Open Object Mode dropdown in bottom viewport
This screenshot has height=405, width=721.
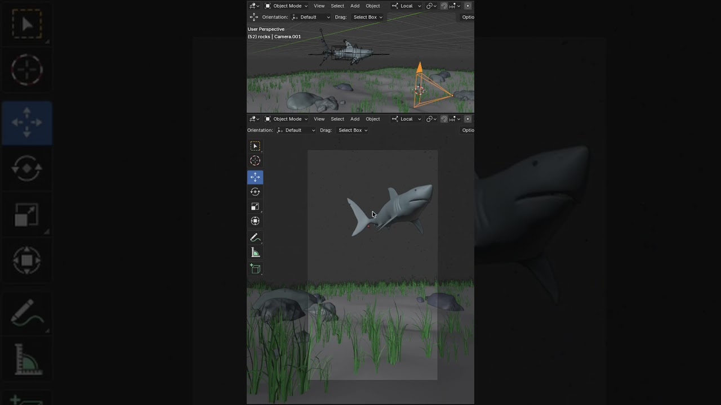[x=286, y=119]
